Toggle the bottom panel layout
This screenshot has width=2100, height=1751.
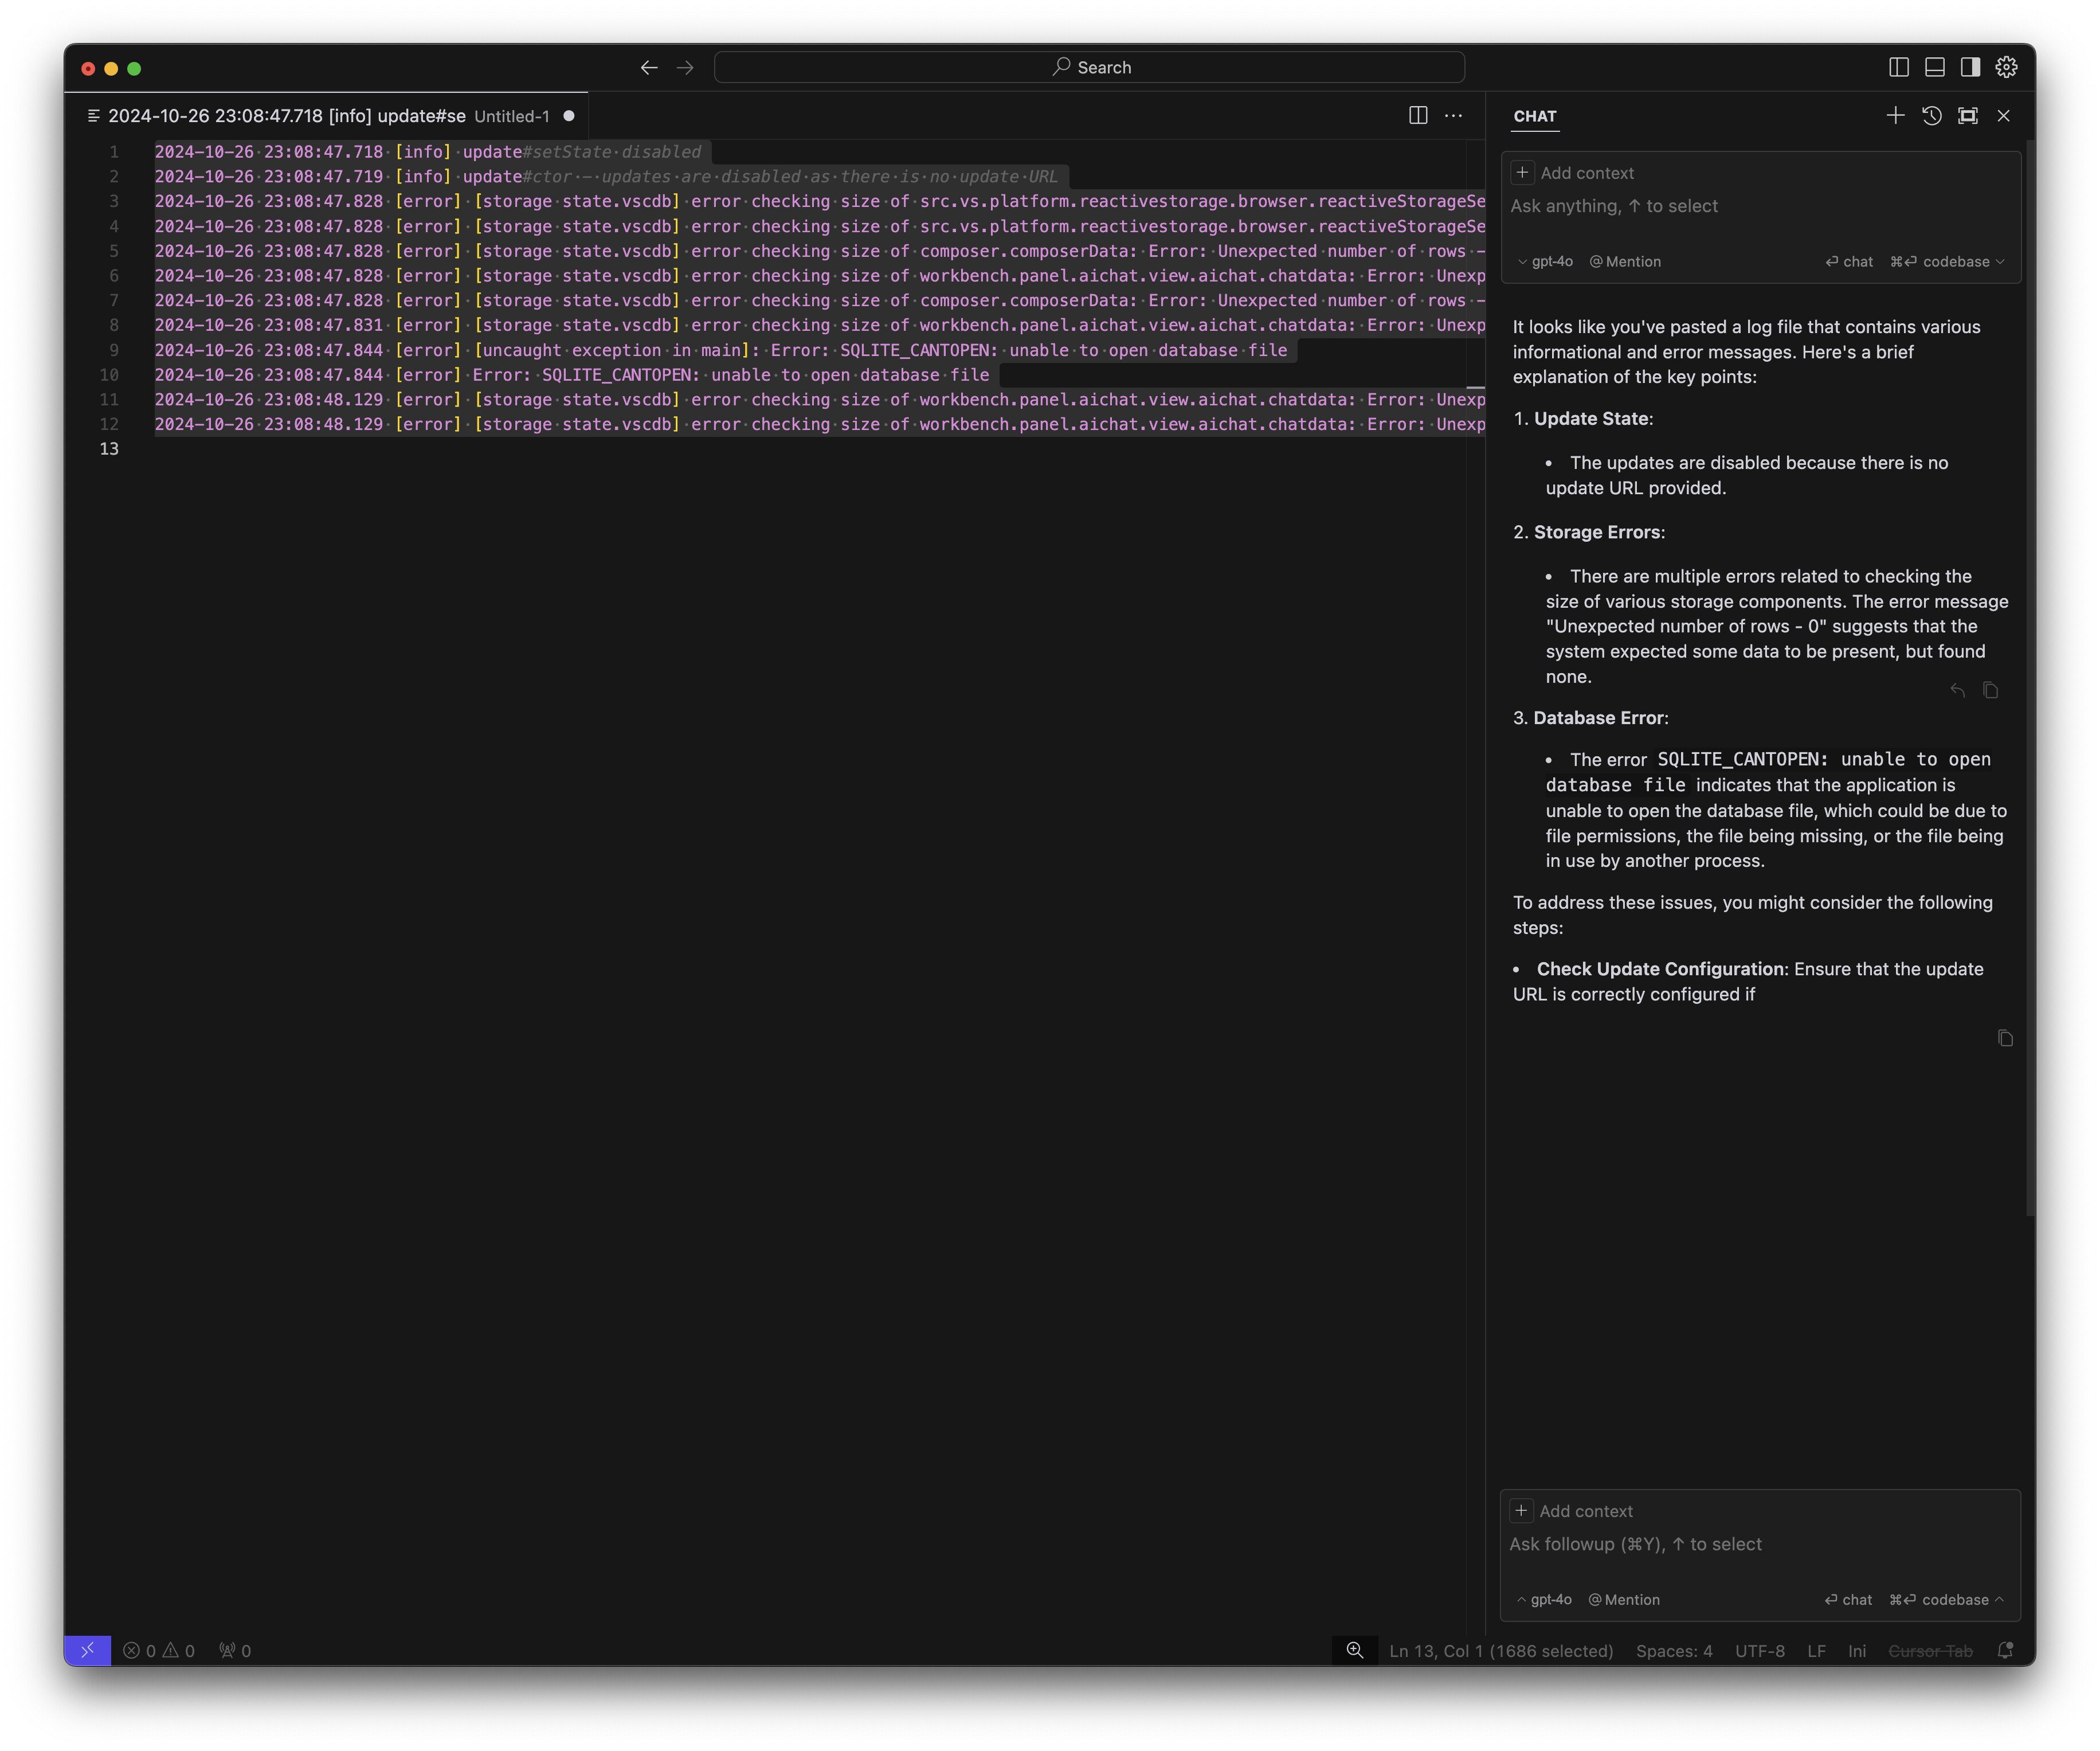click(x=1934, y=67)
